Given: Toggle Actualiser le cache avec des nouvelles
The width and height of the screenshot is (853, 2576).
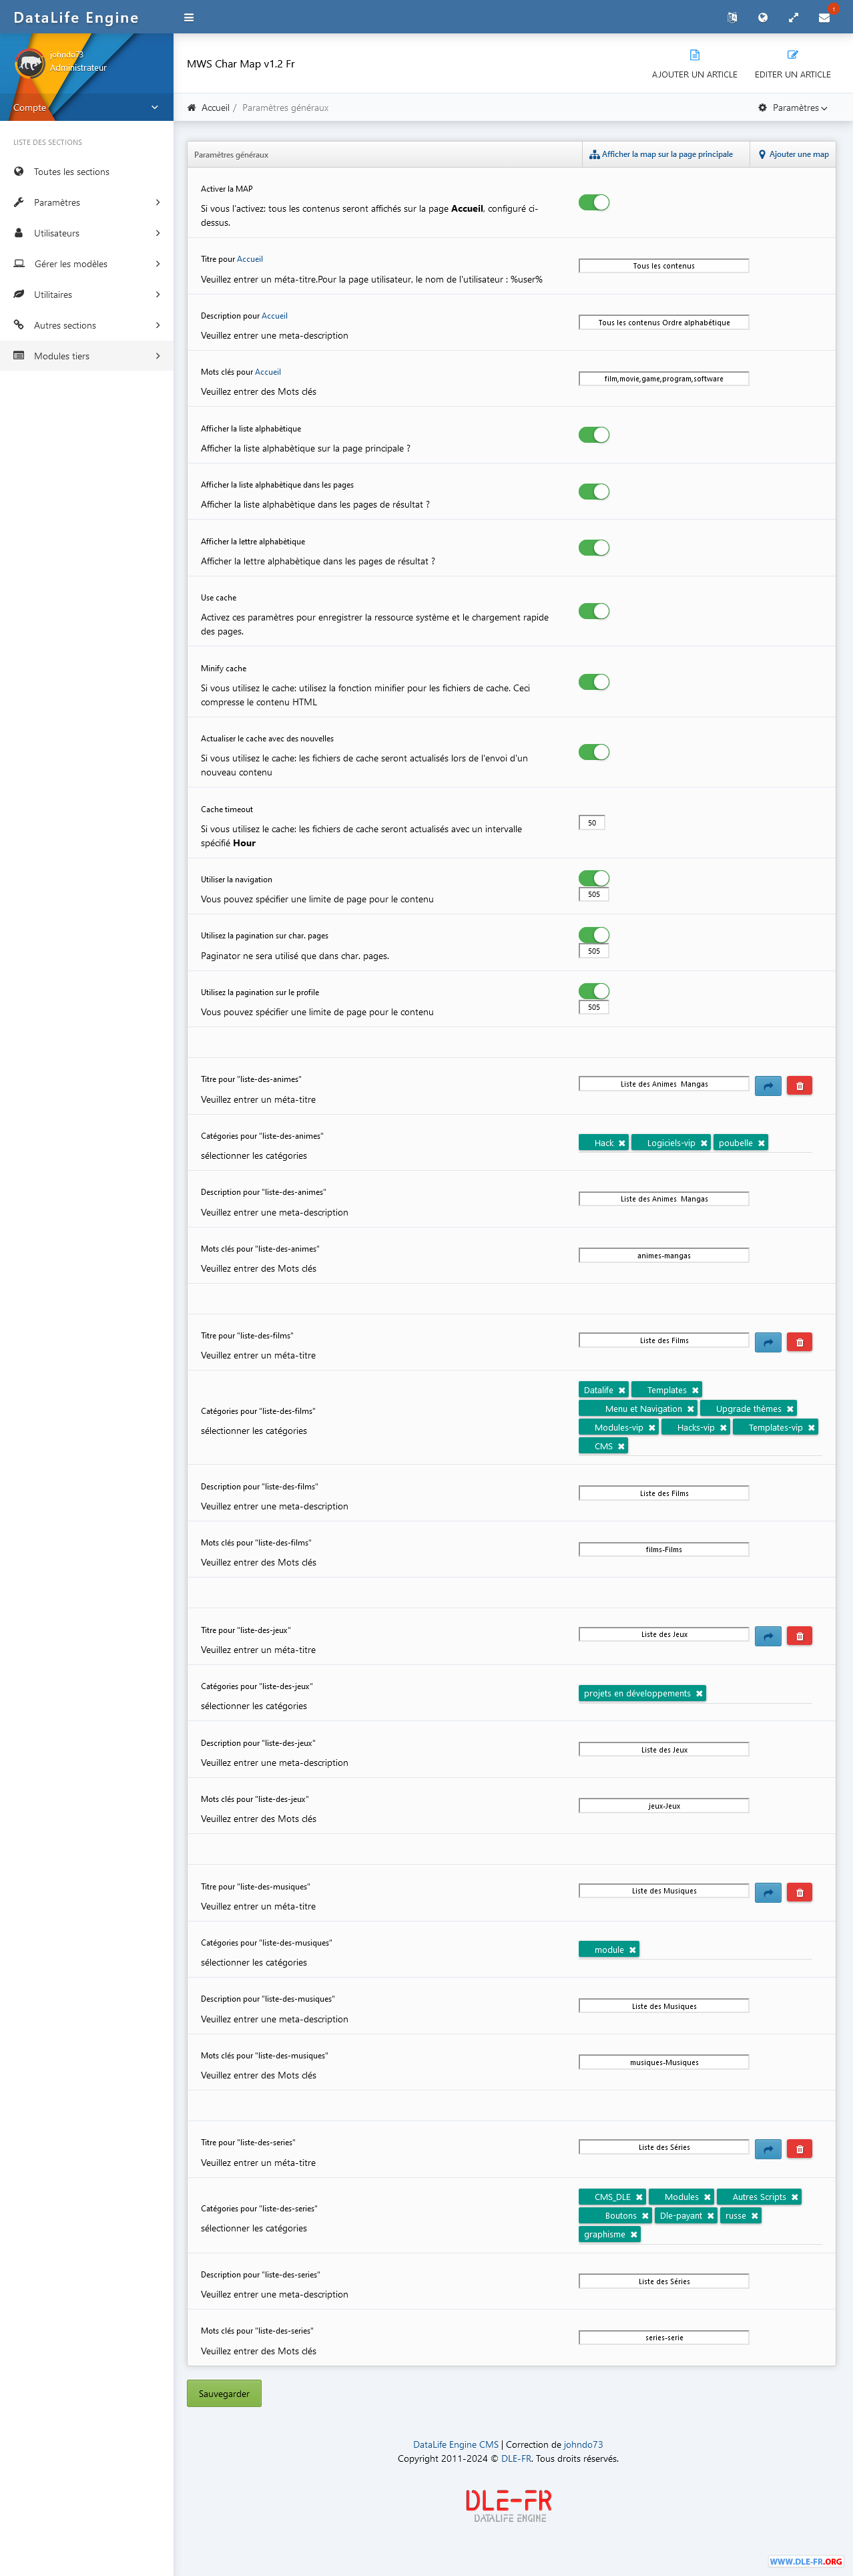Looking at the screenshot, I should [594, 752].
